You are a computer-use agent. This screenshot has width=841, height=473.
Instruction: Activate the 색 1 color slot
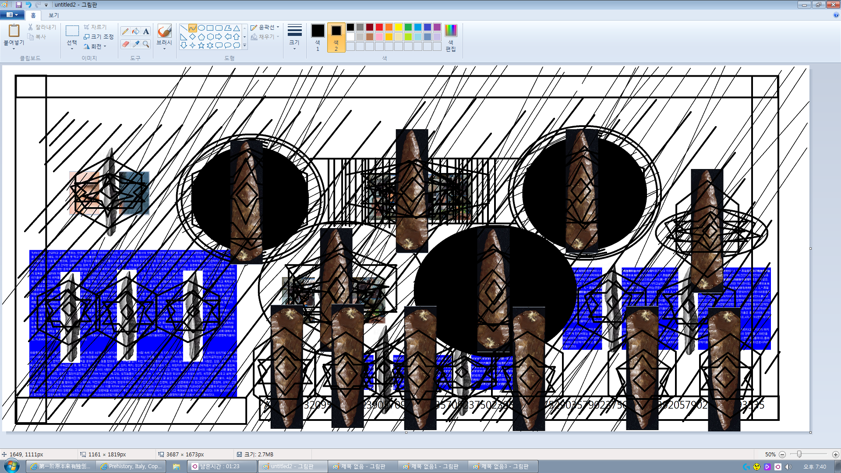click(318, 36)
